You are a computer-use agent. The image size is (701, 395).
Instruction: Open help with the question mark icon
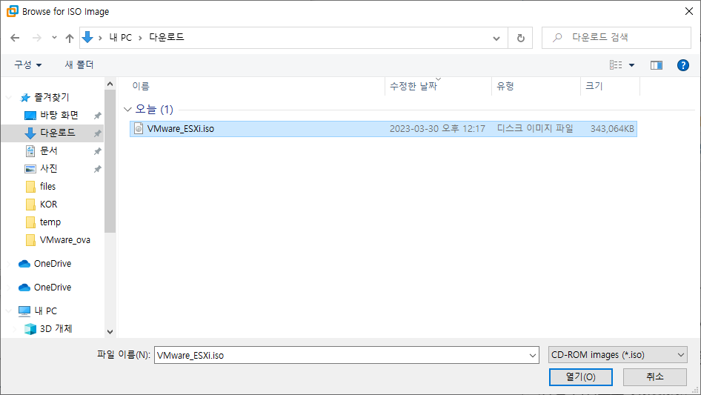pos(682,65)
